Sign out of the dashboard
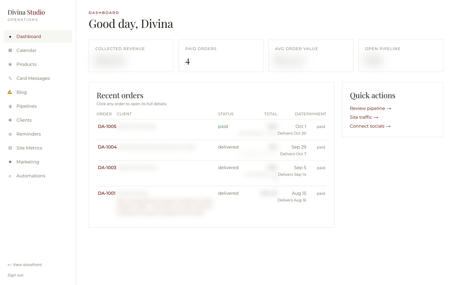The image size is (456, 285). pyautogui.click(x=16, y=275)
